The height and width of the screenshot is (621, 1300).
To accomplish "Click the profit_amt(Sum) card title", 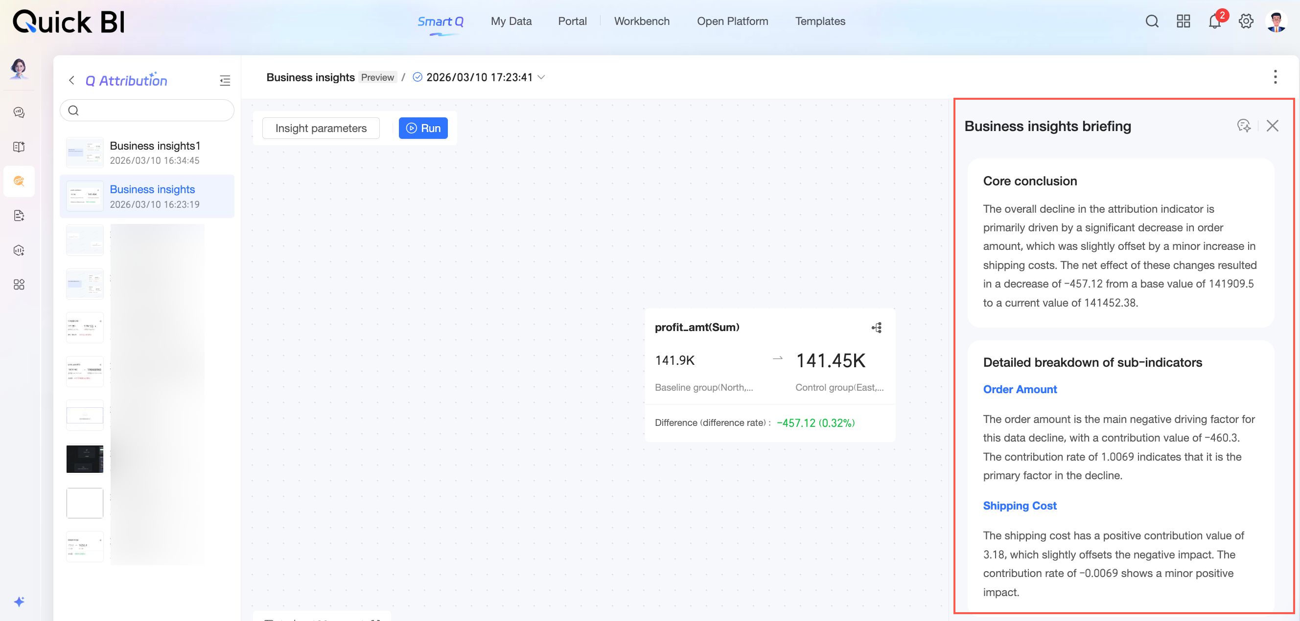I will (x=696, y=327).
